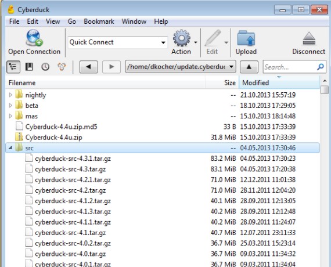331x267 pixels.
Task: Go back to previous folder
Action: [x=89, y=67]
